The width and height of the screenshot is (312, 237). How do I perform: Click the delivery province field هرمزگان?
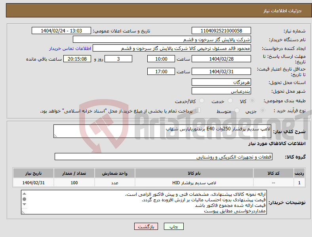(x=221, y=82)
